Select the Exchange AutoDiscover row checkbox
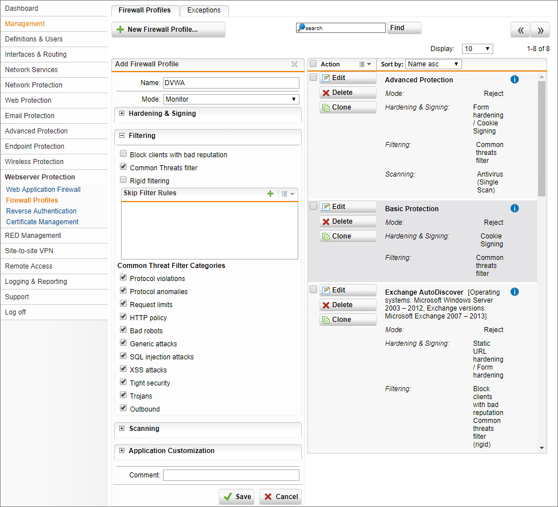Image resolution: width=558 pixels, height=507 pixels. (x=313, y=290)
